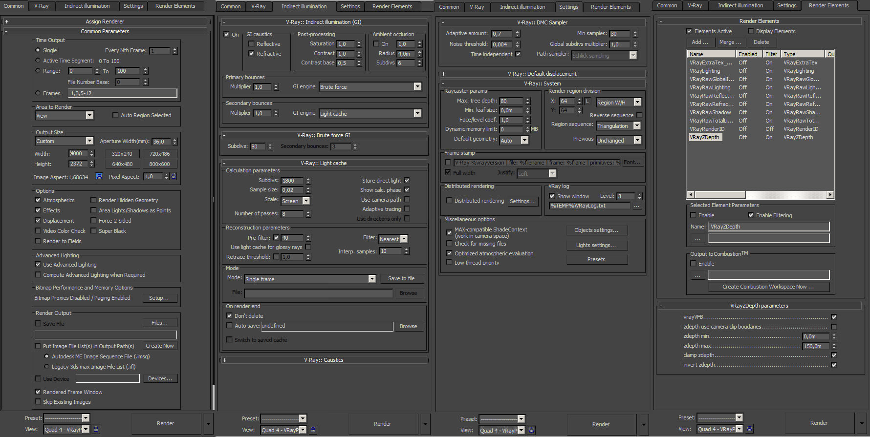The width and height of the screenshot is (870, 437).
Task: Click the view lock icon below Common Parameters panel
Action: 96,429
